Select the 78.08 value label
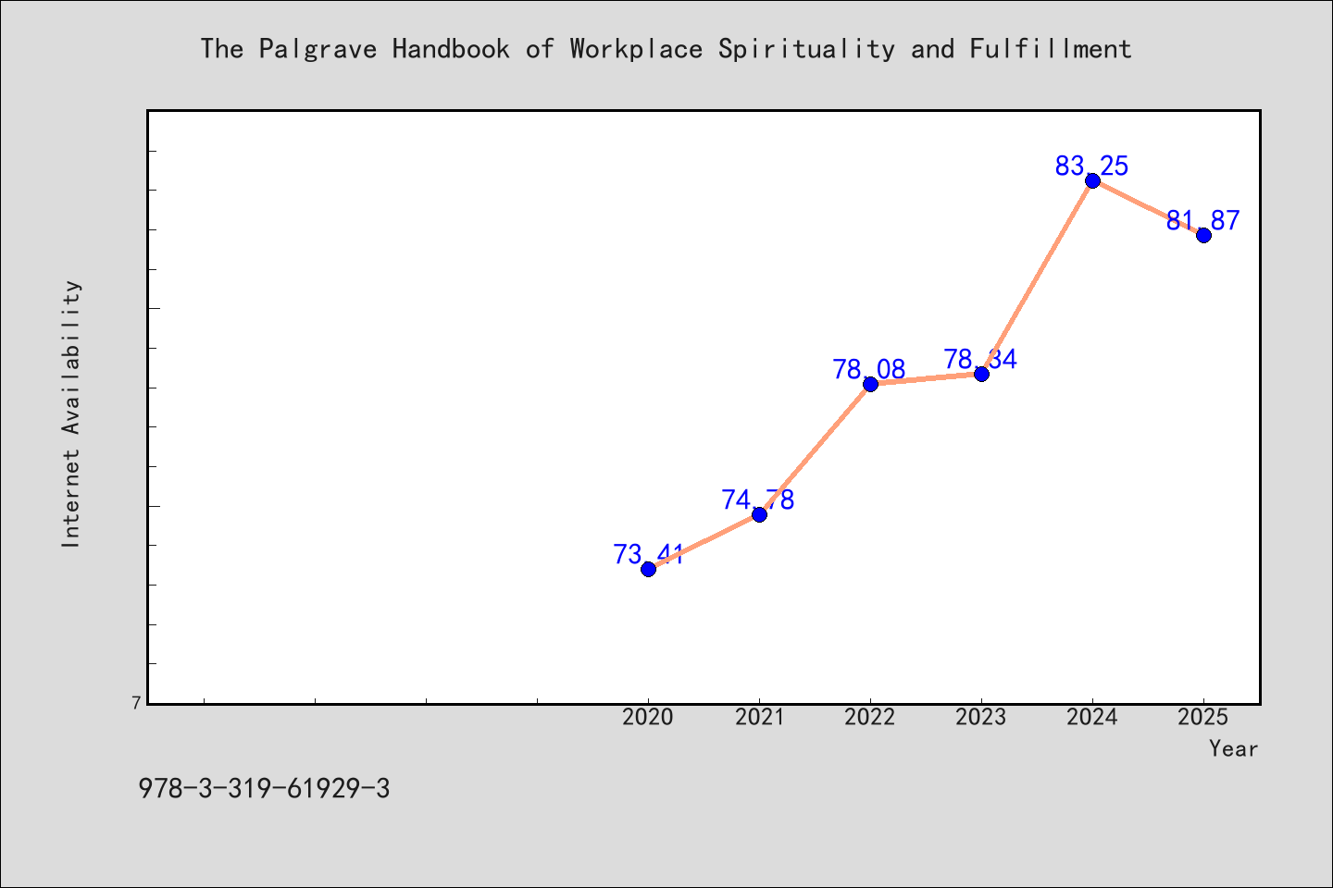Image resolution: width=1333 pixels, height=888 pixels. (869, 370)
